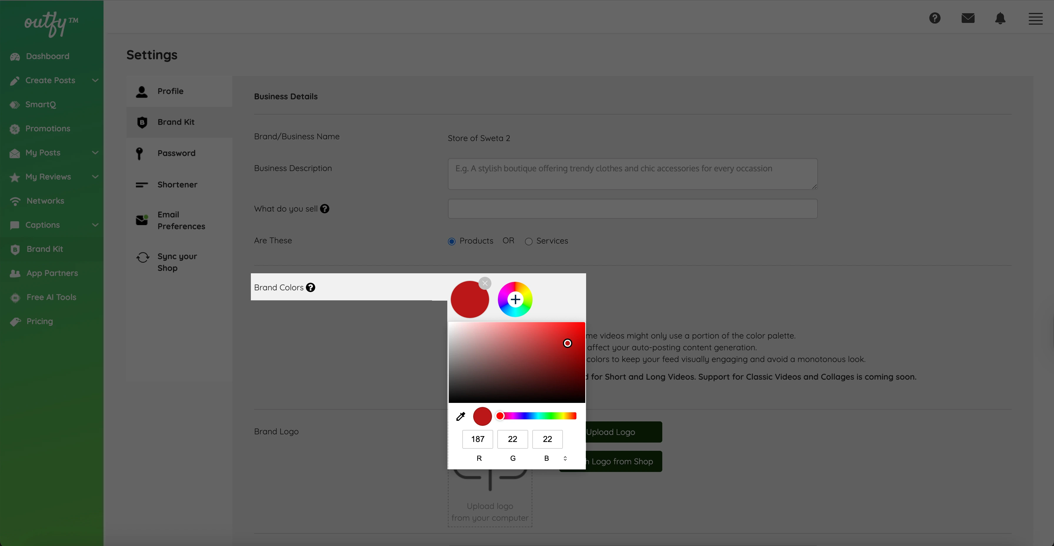Click the Business Description text area
This screenshot has width=1054, height=546.
tap(632, 174)
